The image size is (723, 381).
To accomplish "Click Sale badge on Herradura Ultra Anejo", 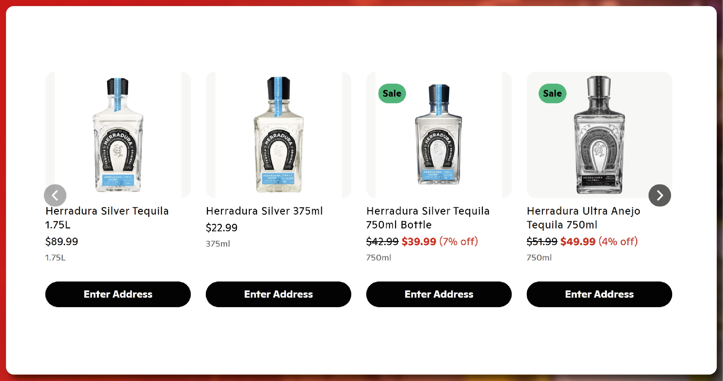I will pos(552,93).
